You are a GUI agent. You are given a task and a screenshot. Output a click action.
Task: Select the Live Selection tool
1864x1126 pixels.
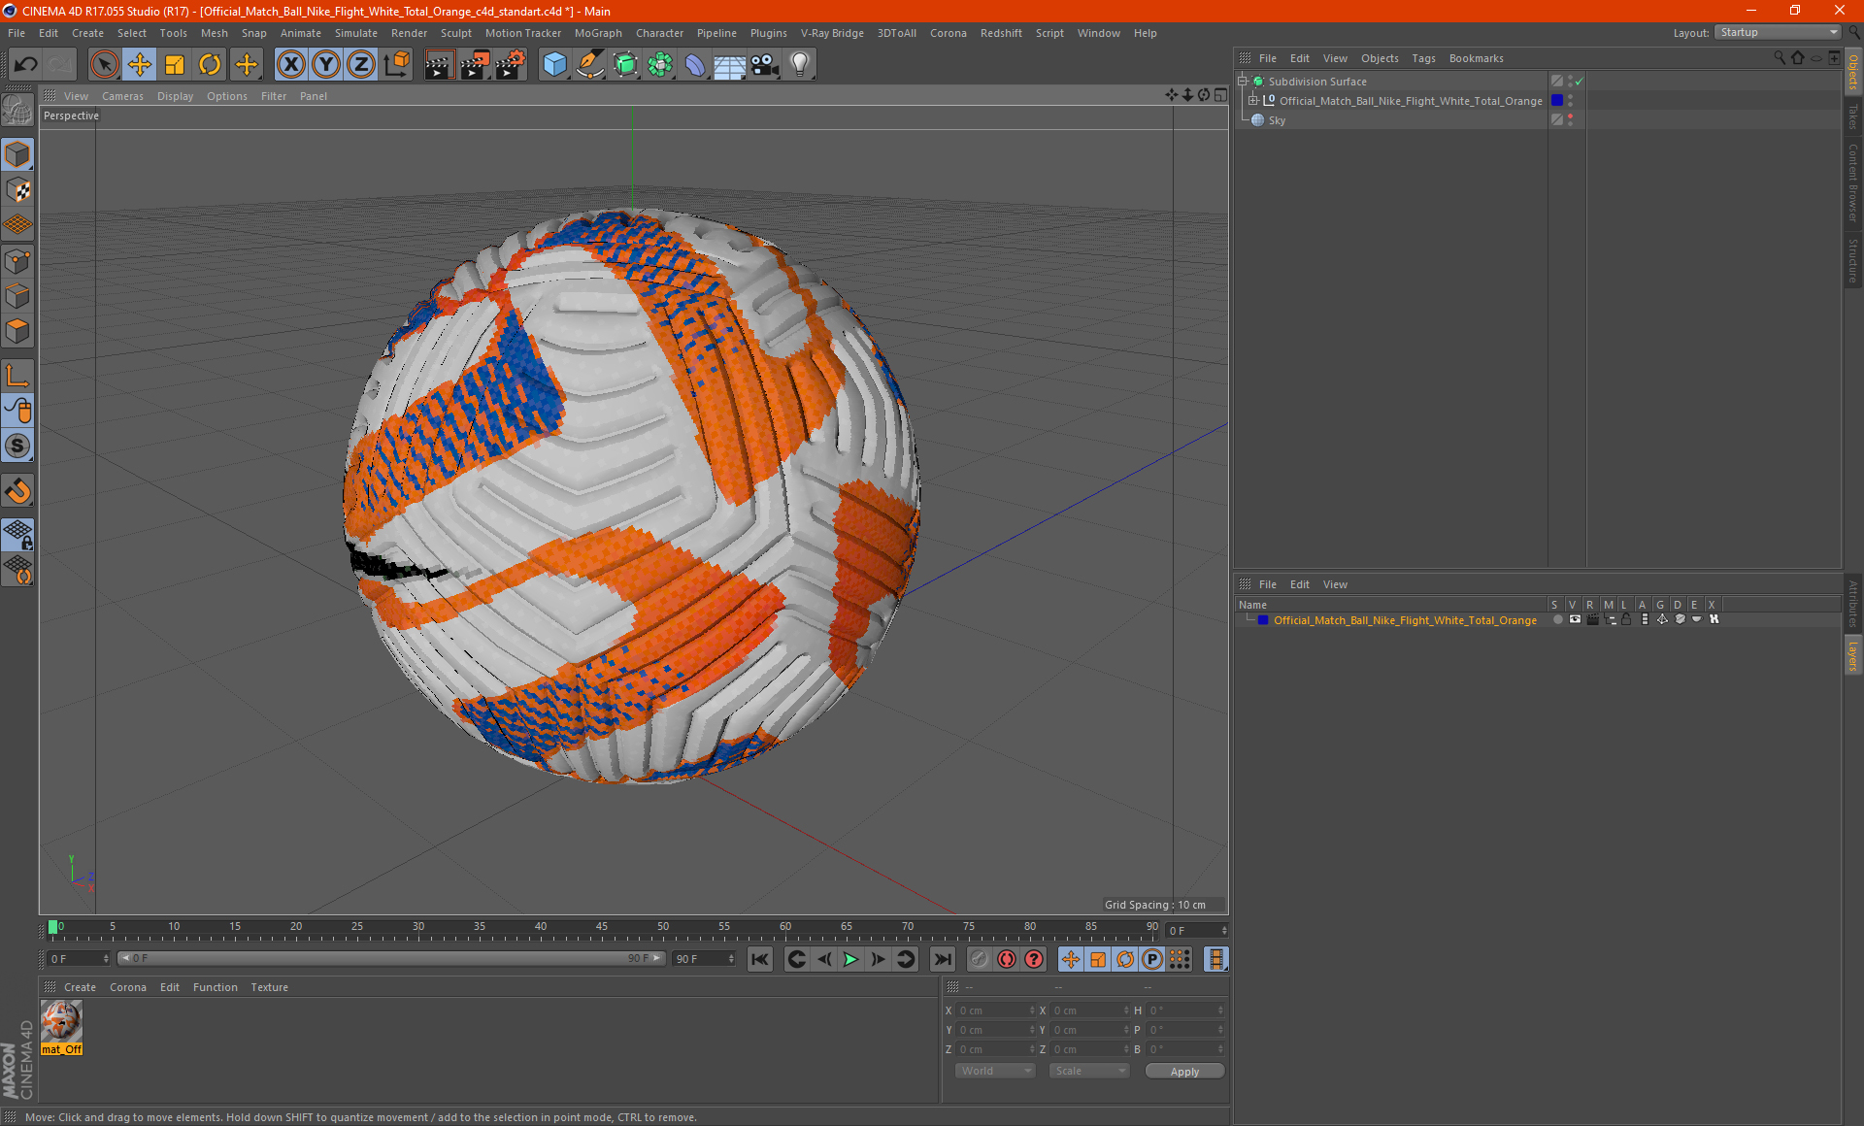104,65
